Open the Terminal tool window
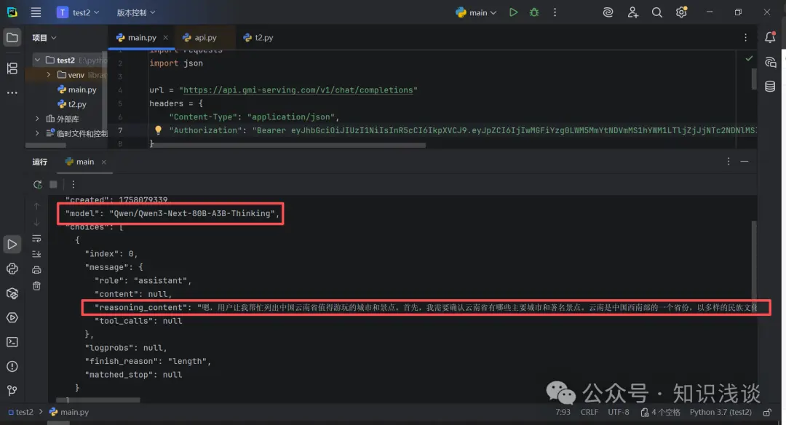This screenshot has width=786, height=425. click(x=12, y=342)
